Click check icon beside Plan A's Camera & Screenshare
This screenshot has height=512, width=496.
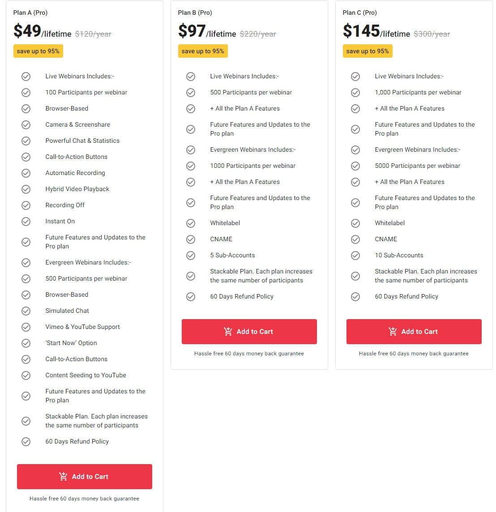click(26, 125)
